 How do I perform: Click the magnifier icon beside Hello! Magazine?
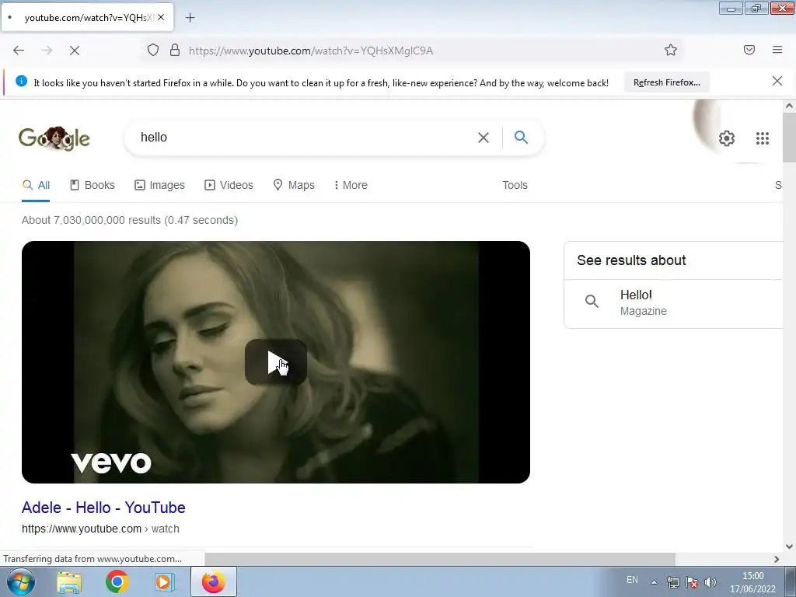coord(592,301)
